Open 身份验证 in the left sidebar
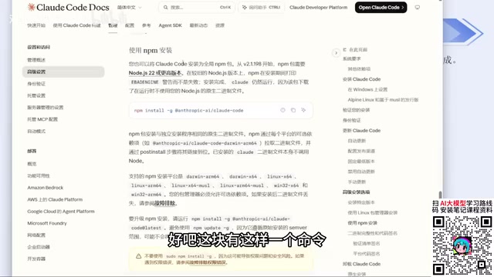Screen dimensions: 494x277 (36, 84)
